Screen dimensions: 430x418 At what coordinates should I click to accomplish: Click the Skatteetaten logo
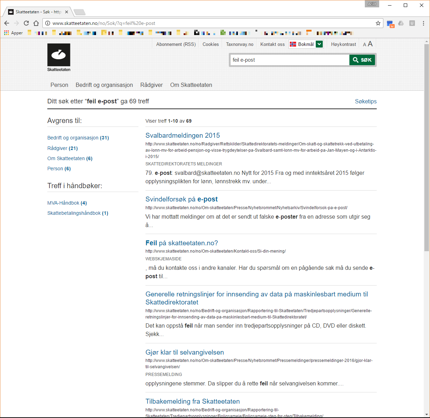tap(59, 57)
